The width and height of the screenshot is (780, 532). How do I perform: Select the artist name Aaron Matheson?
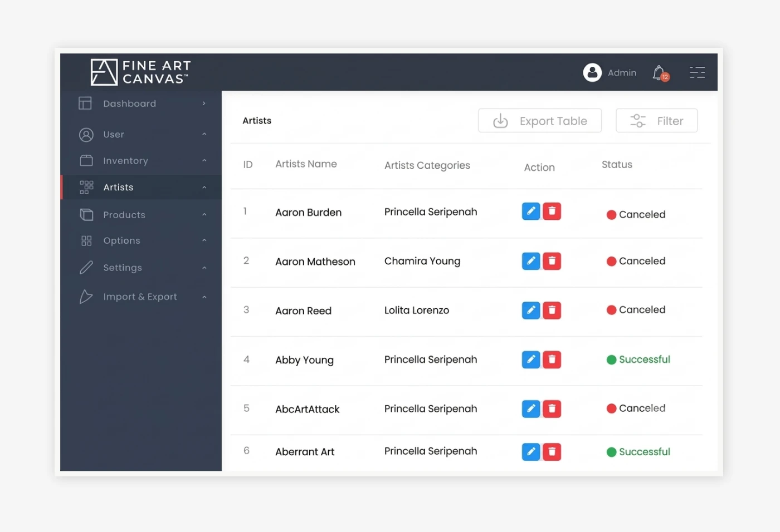click(315, 262)
